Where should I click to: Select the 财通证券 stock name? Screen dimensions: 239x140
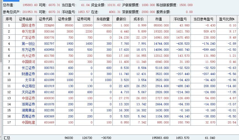pyautogui.click(x=28, y=74)
